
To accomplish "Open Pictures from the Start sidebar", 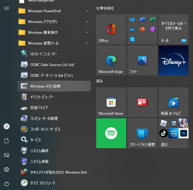I will pos(7,155).
